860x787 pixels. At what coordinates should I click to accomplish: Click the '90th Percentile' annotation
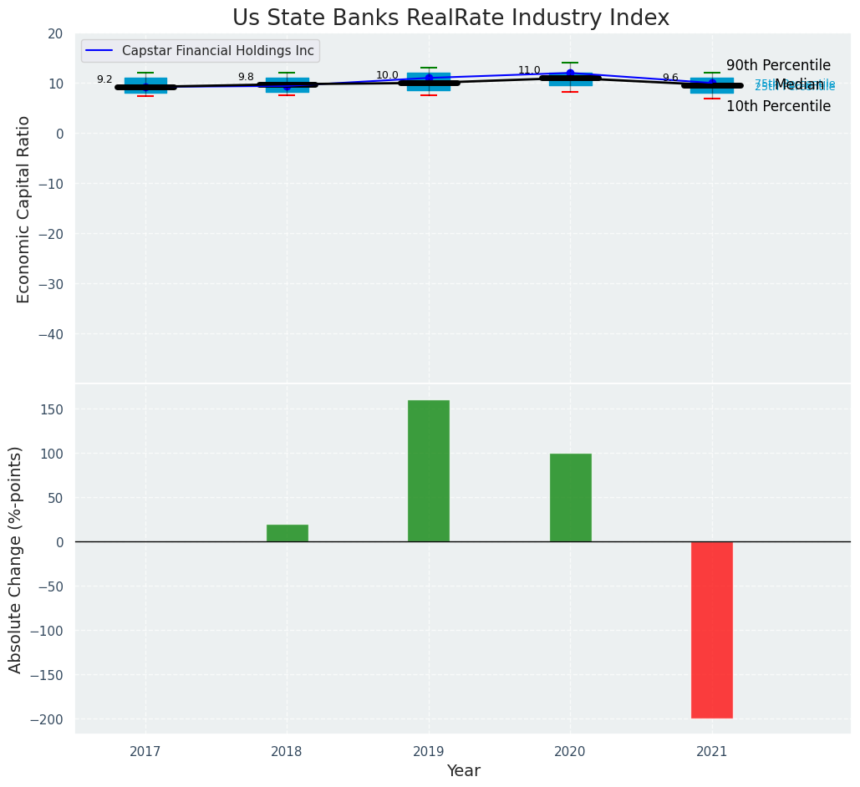coord(778,65)
